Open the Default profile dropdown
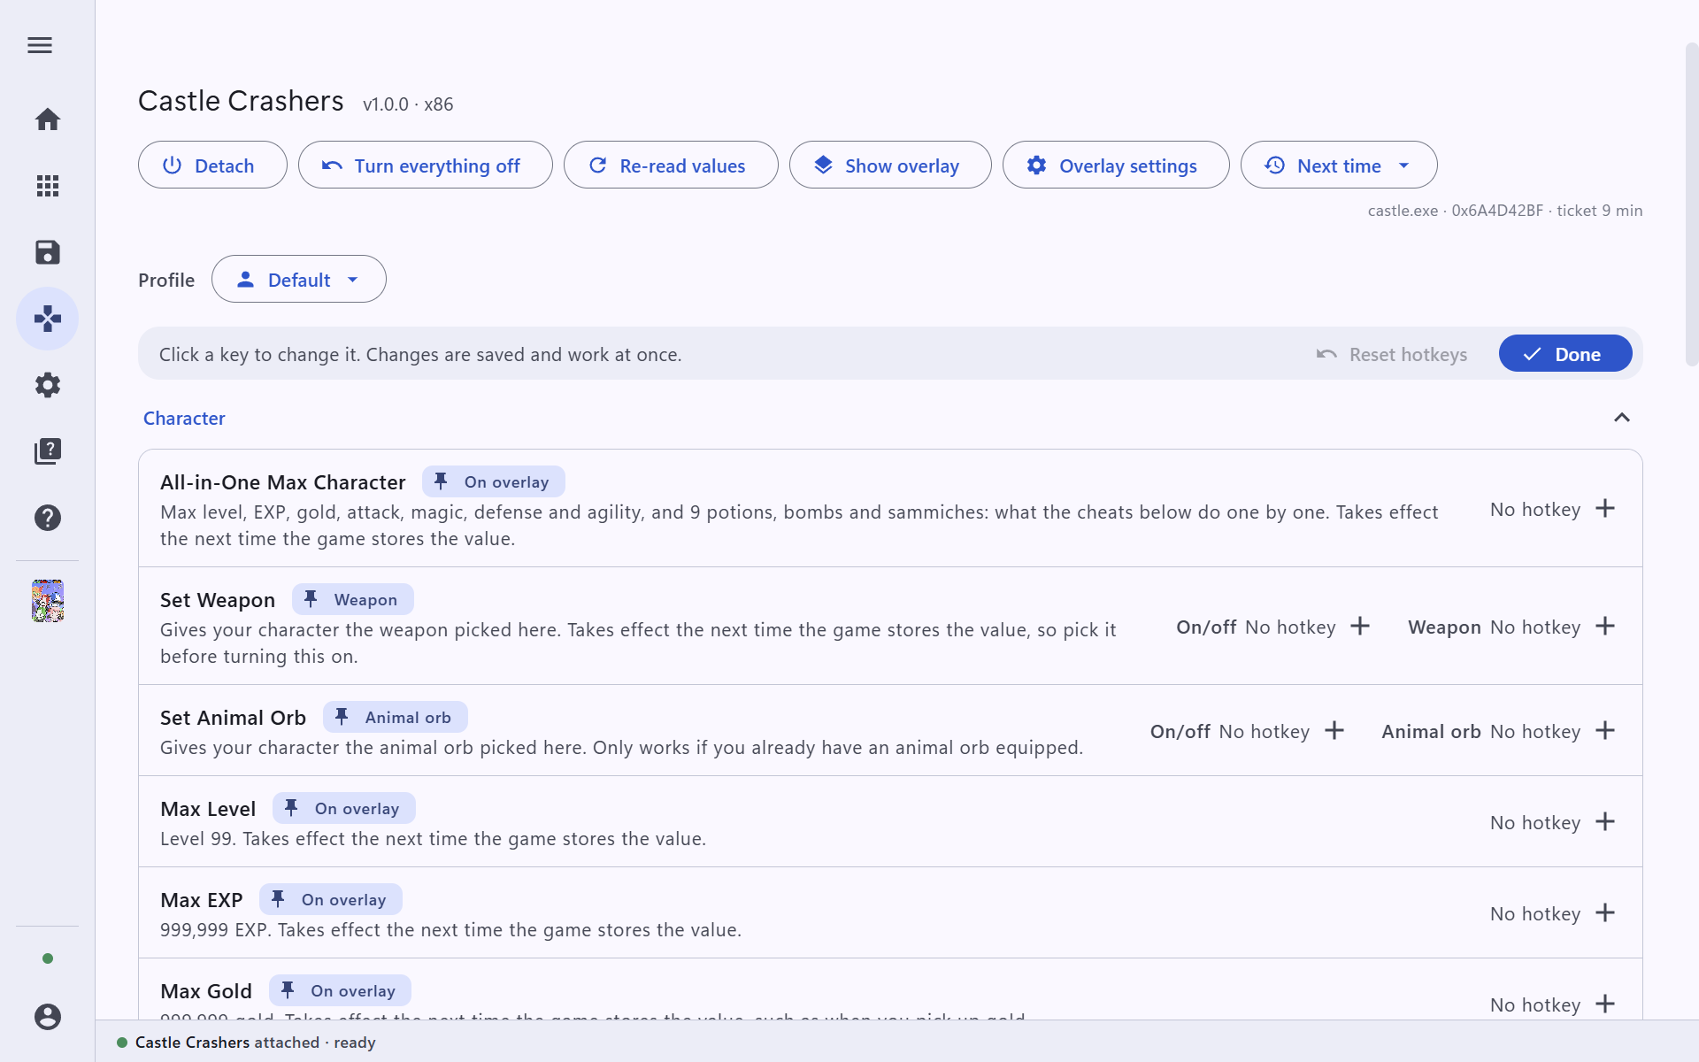Viewport: 1699px width, 1062px height. pyautogui.click(x=299, y=280)
